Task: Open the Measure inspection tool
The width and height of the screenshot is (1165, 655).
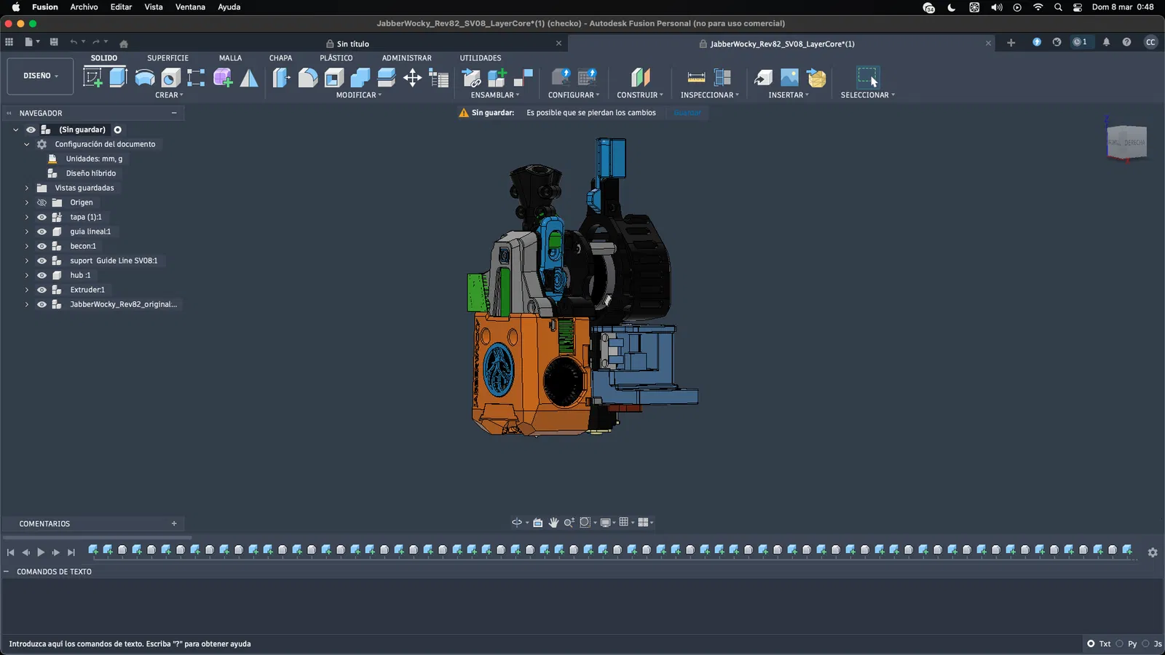Action: point(696,77)
